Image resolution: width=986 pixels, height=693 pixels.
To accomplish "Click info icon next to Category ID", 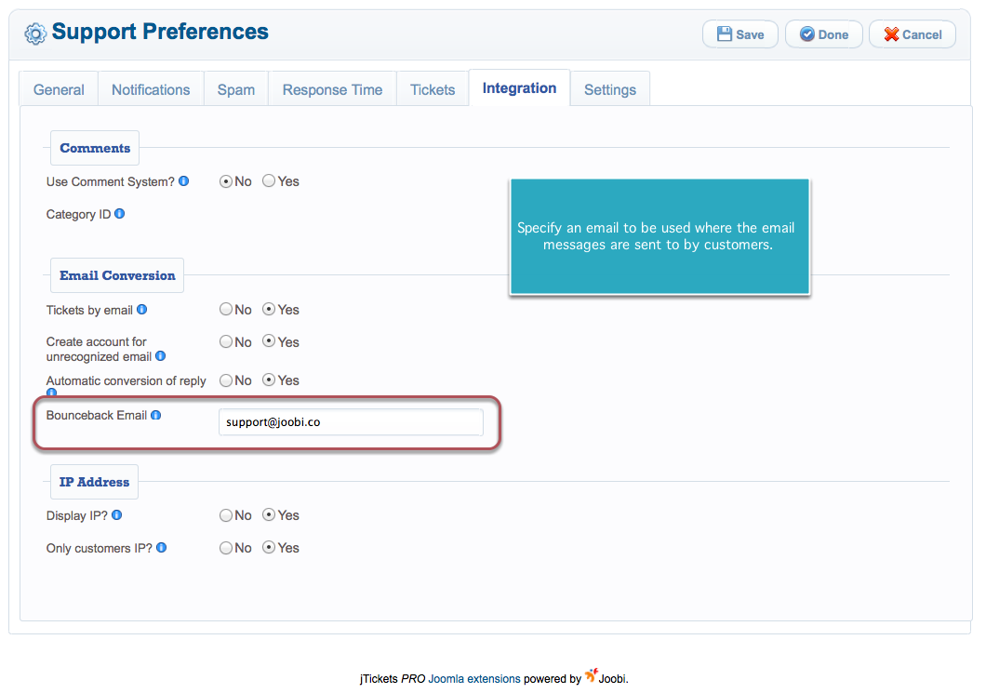I will pos(119,214).
